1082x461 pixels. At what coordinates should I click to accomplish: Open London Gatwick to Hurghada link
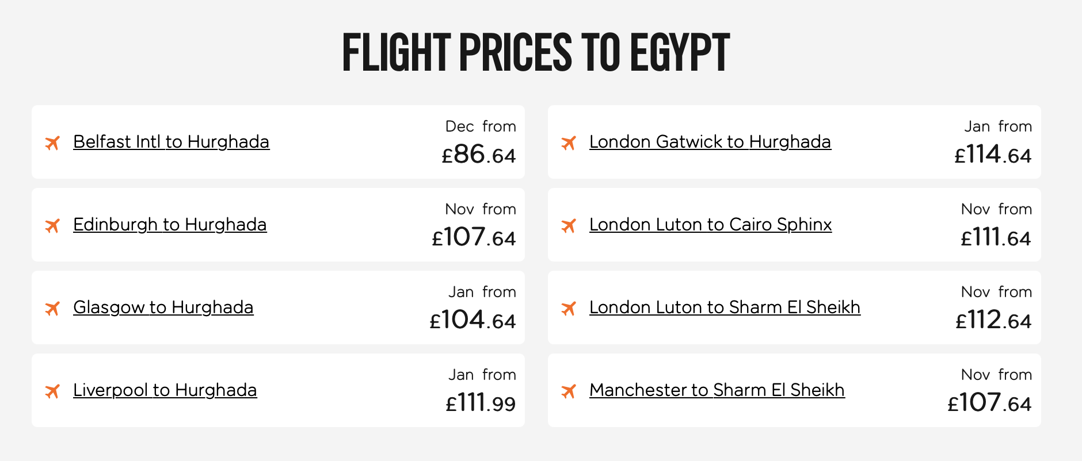[x=710, y=142]
